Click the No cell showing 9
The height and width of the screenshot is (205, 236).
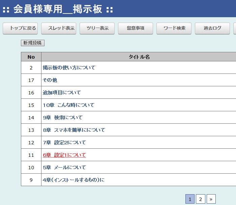pyautogui.click(x=31, y=180)
